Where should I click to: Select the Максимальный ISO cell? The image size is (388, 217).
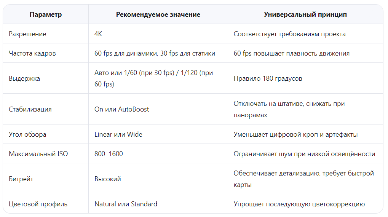point(46,154)
